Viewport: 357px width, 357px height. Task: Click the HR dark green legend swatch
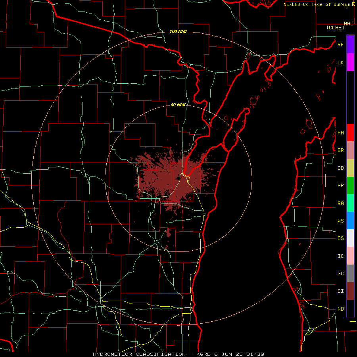point(350,185)
